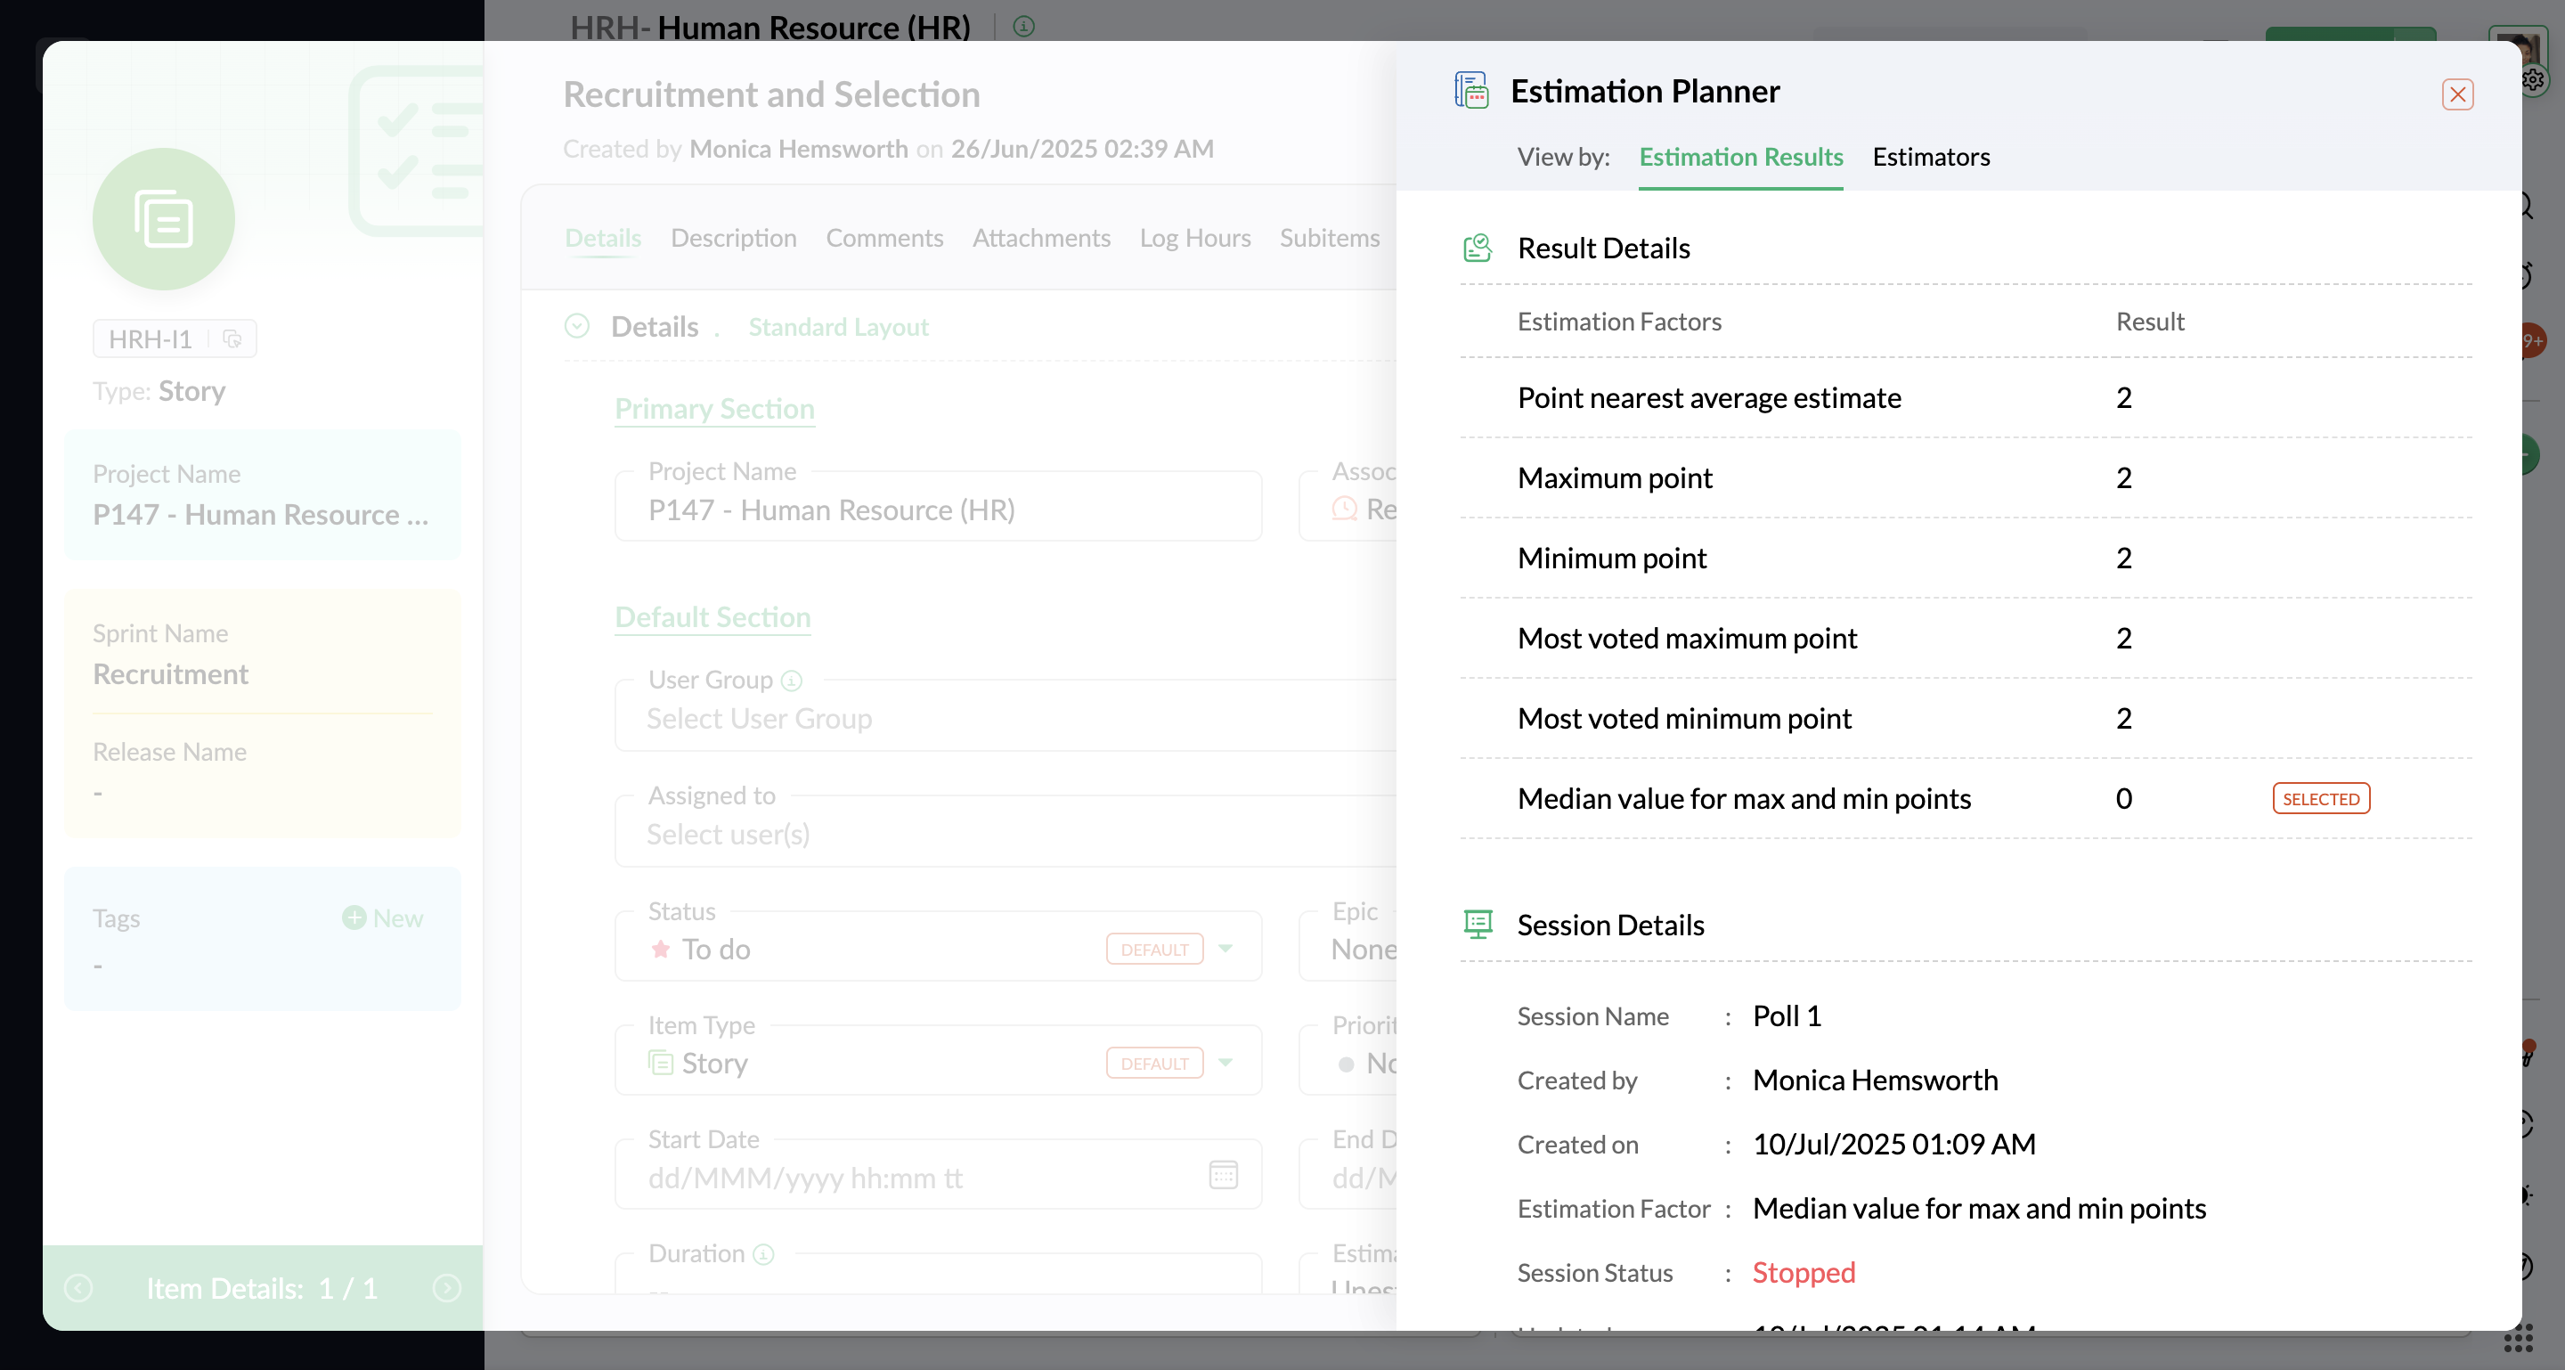Click the settings gear icon at top right
The height and width of the screenshot is (1370, 2565).
(x=2535, y=78)
